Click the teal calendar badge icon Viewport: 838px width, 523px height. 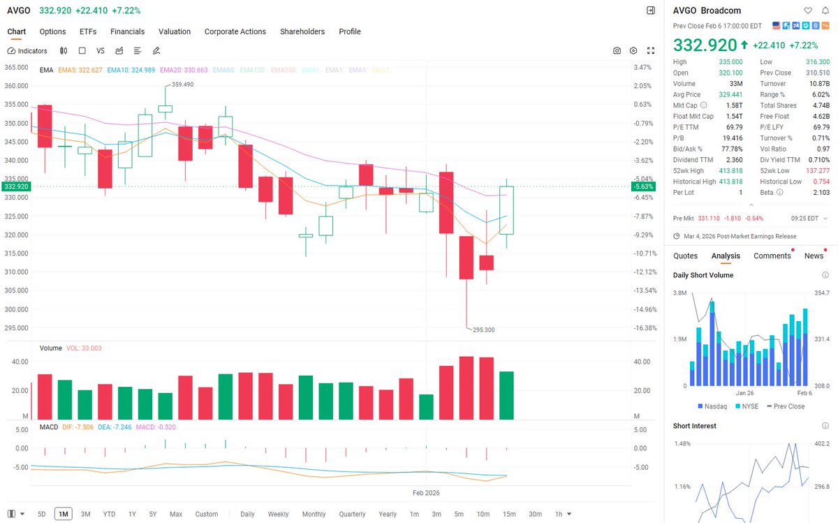click(805, 26)
